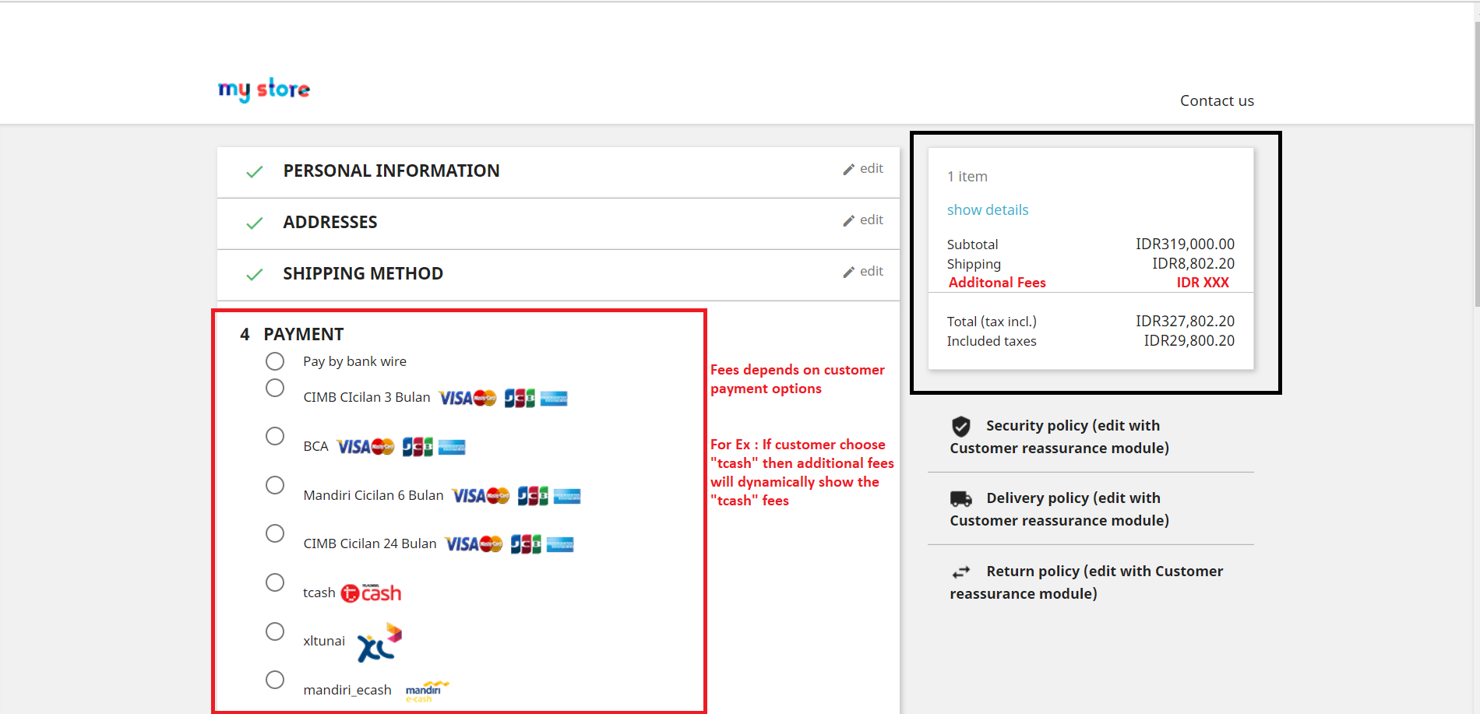Click the Delivery policy truck icon

click(x=961, y=498)
